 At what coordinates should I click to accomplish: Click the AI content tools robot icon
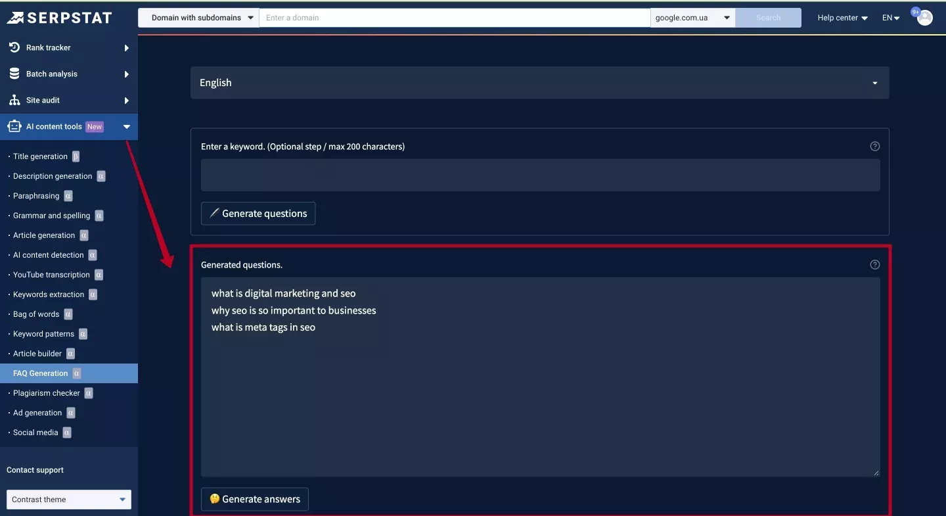coord(14,126)
